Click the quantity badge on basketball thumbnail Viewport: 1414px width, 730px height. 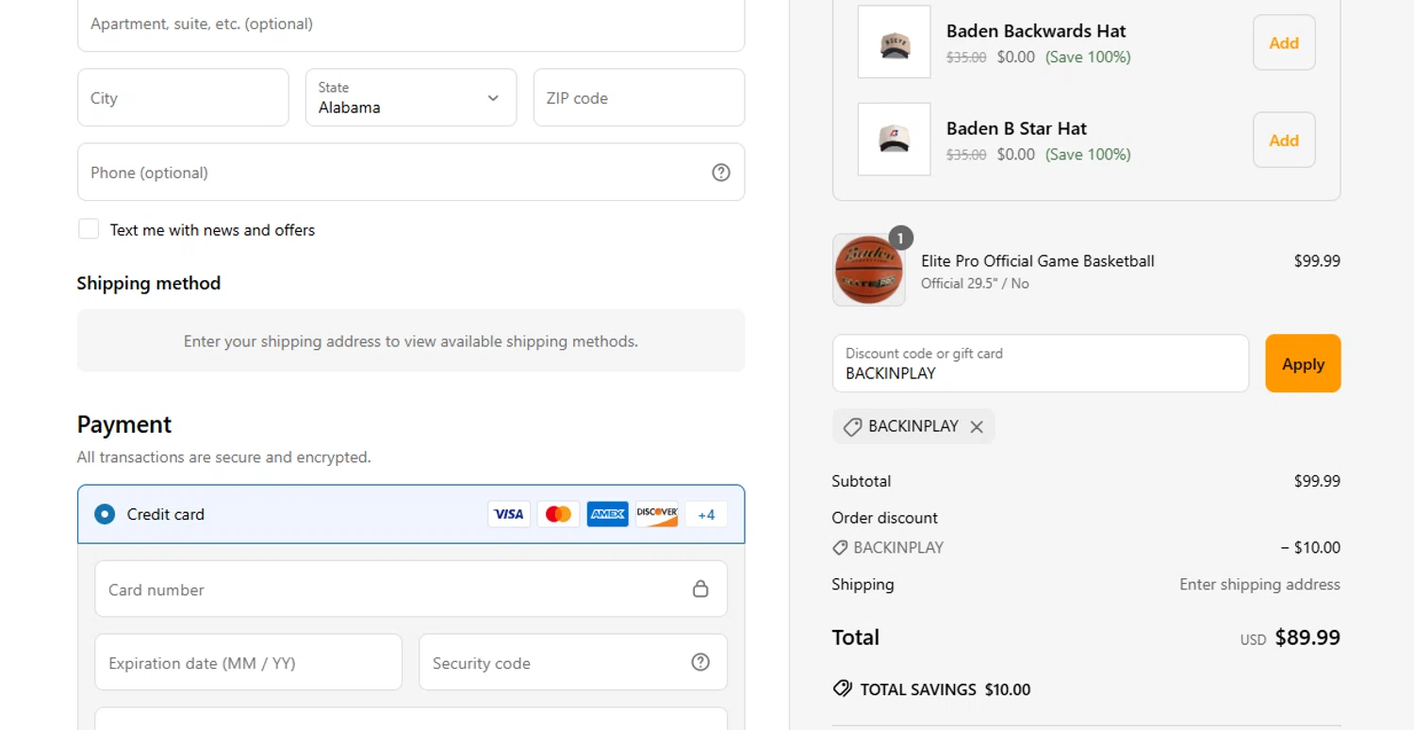click(x=900, y=238)
